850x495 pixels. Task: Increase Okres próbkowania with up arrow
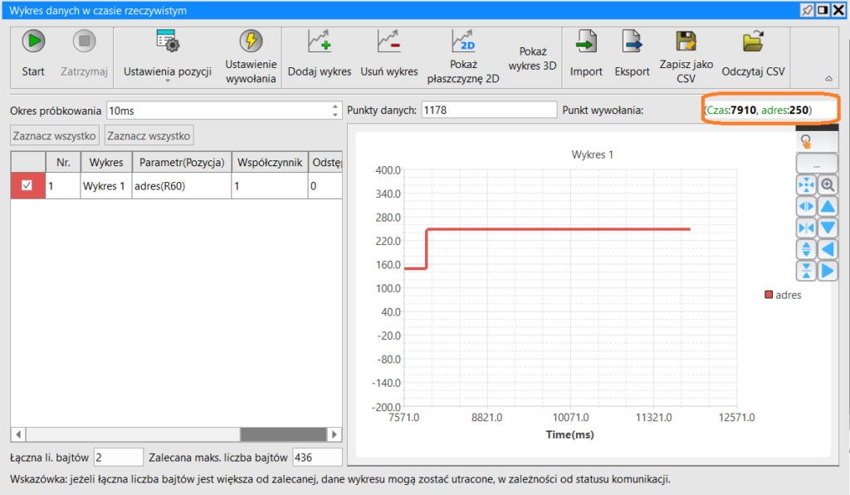[335, 106]
